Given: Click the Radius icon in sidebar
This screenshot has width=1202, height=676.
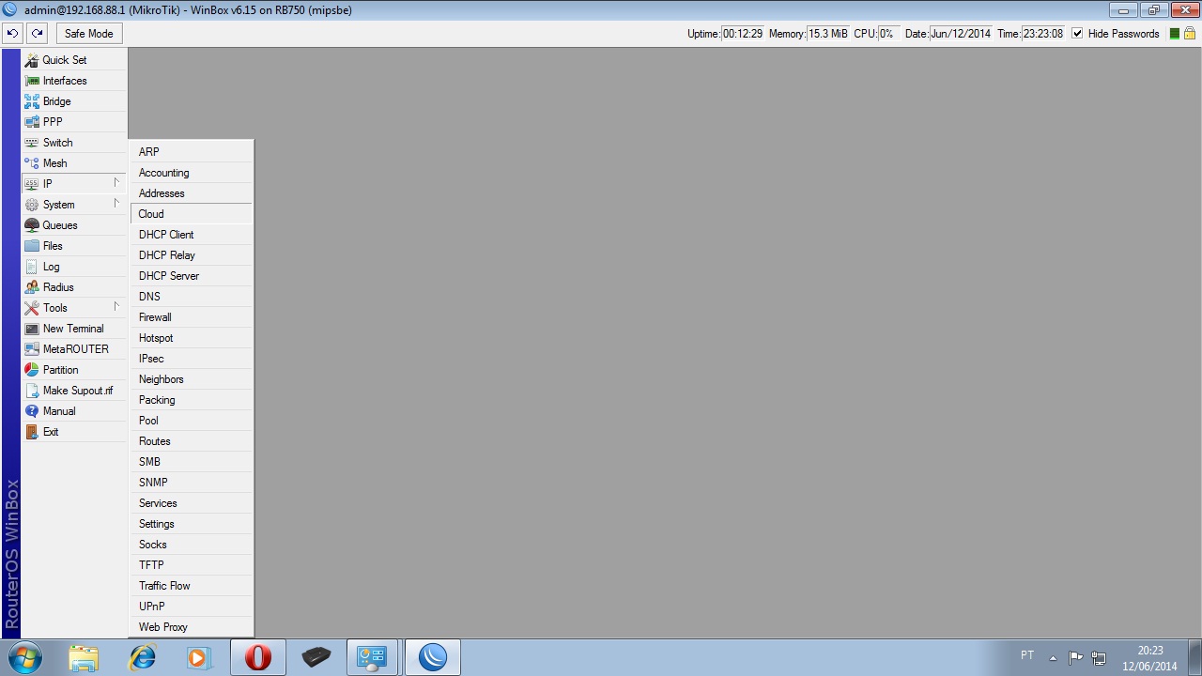Looking at the screenshot, I should pyautogui.click(x=32, y=287).
